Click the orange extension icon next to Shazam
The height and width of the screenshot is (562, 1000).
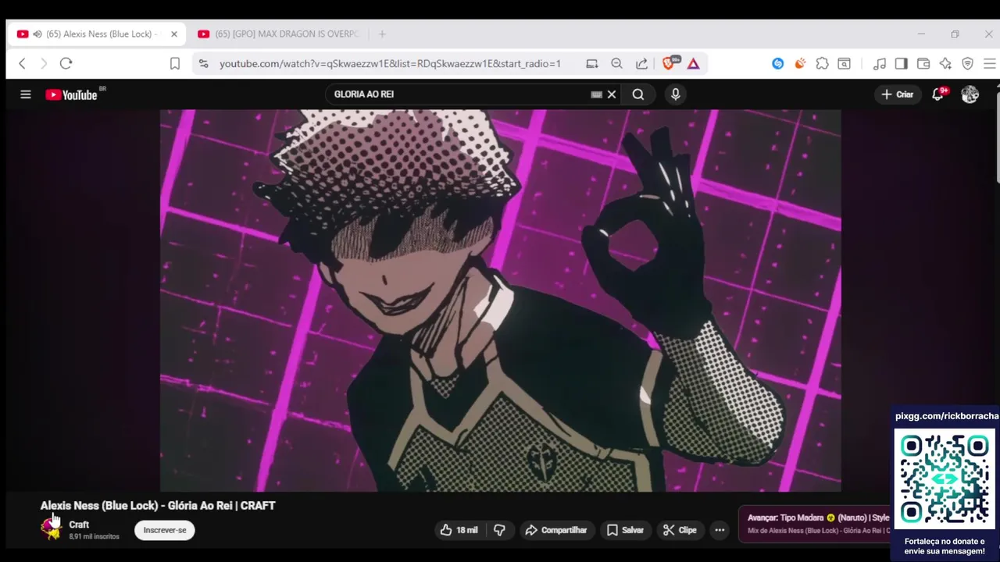coord(800,64)
